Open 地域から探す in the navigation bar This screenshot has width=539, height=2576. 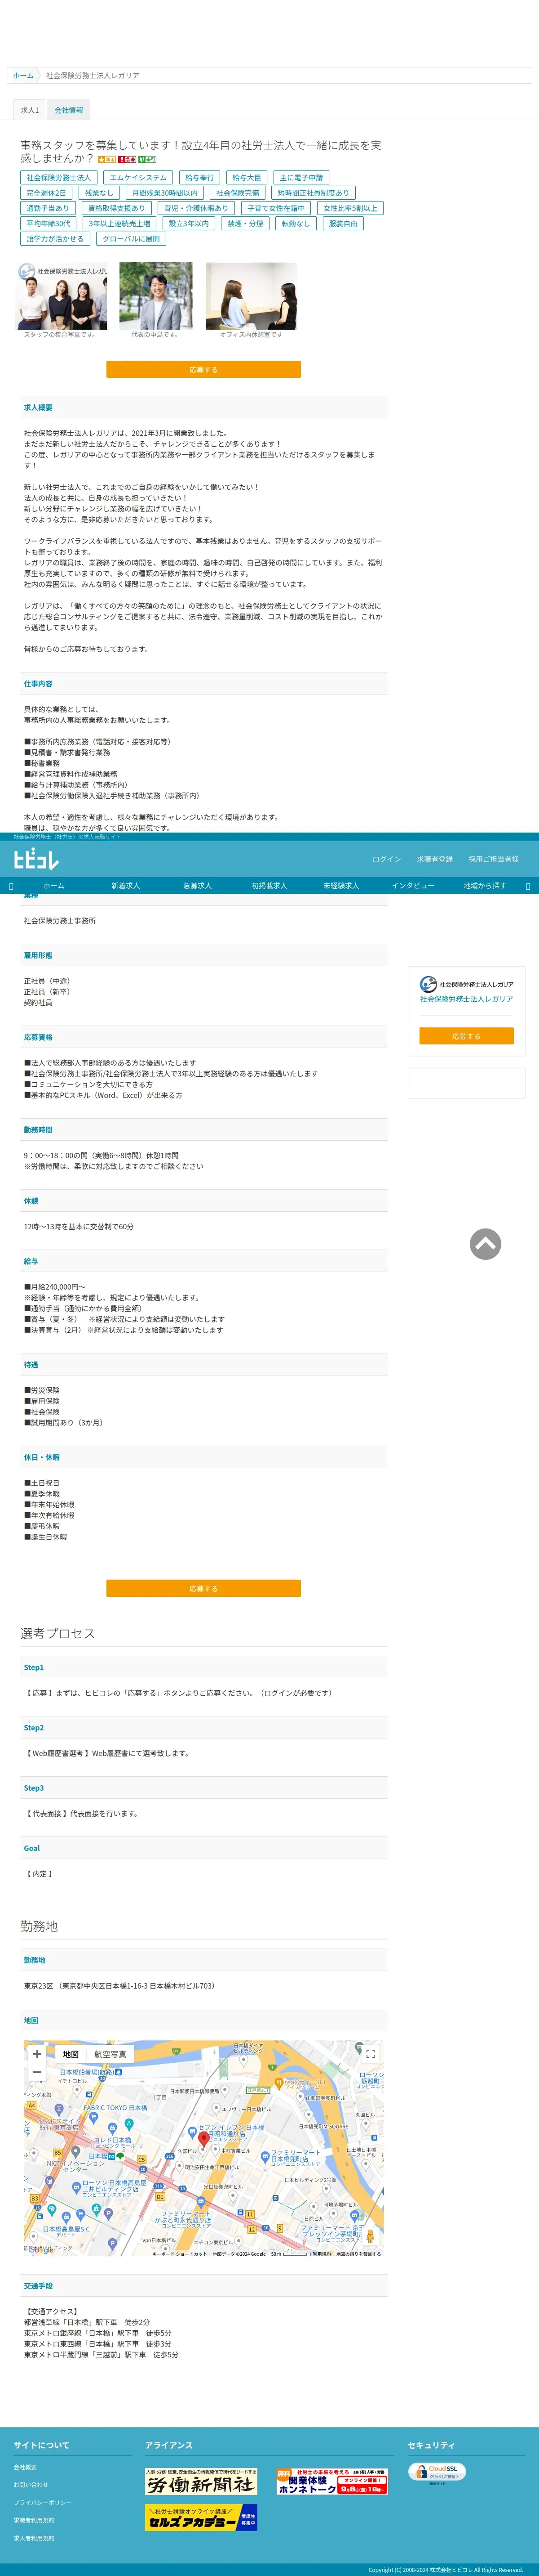point(484,886)
